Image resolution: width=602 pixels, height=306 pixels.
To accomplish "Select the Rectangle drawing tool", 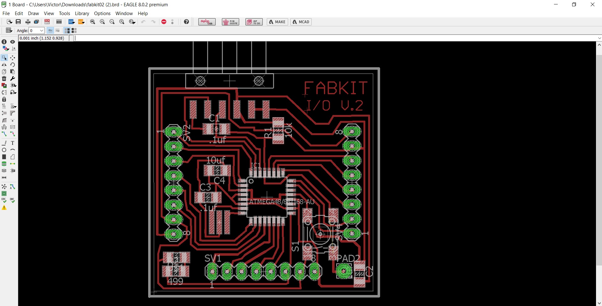I will (4, 157).
